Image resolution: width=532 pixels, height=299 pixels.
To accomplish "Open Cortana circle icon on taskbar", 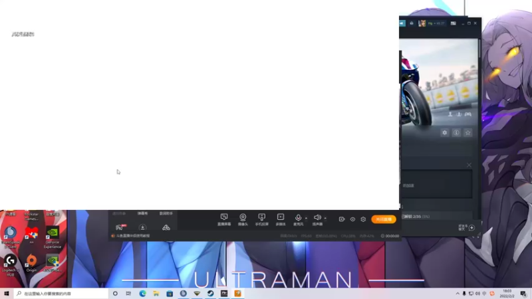I will click(115, 294).
